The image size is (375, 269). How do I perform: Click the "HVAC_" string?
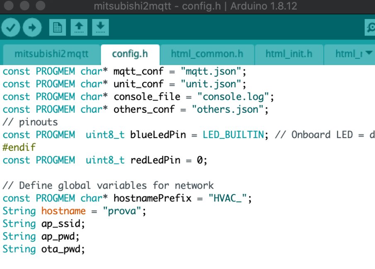pos(227,199)
